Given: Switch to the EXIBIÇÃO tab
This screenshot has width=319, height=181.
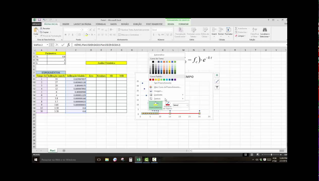Looking at the screenshot, I should (137, 24).
